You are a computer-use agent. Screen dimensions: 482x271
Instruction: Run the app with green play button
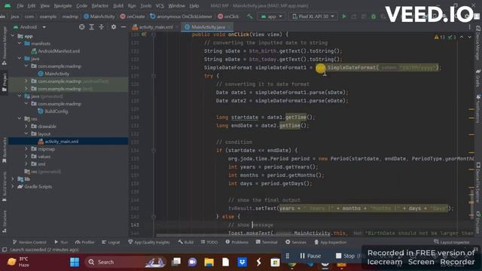coord(344,17)
